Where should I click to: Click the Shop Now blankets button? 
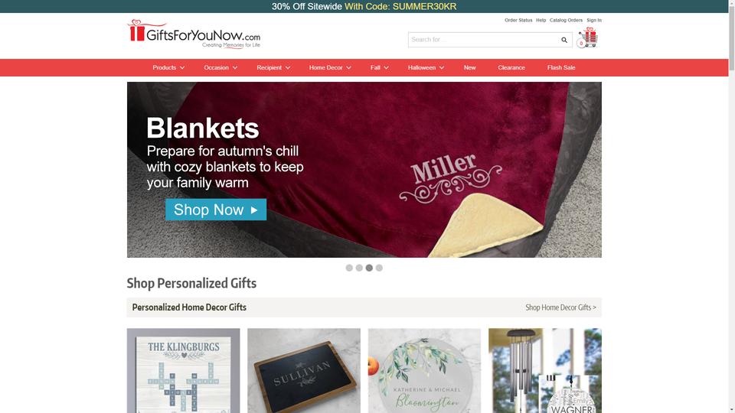216,210
